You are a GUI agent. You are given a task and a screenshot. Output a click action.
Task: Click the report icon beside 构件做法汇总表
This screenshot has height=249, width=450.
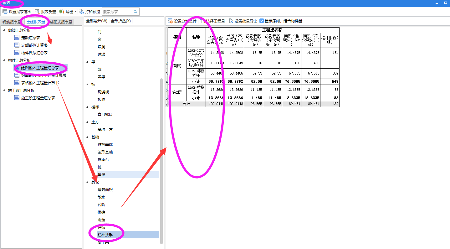tap(17, 53)
